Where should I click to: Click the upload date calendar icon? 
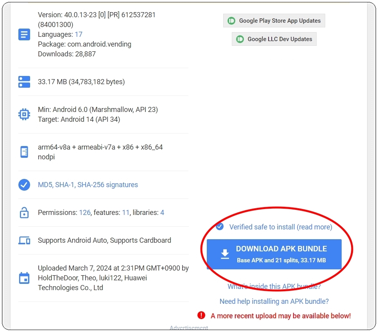point(24,278)
